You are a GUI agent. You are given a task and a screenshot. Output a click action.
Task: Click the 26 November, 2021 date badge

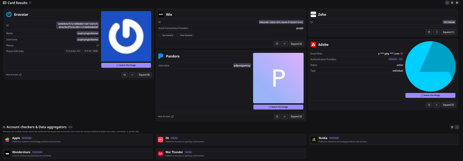[73, 51]
